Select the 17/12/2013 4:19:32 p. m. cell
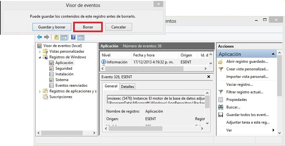 [x=154, y=62]
